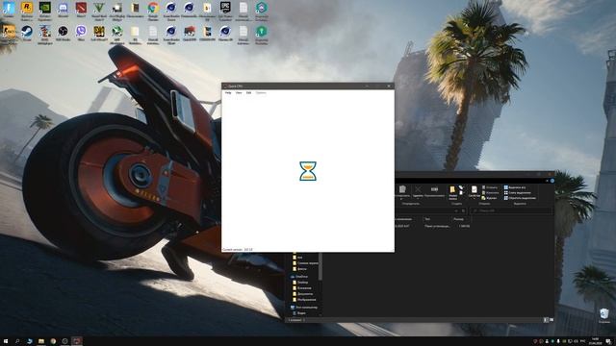
Task: Switch Explorer to large icons view
Action: tap(552, 320)
